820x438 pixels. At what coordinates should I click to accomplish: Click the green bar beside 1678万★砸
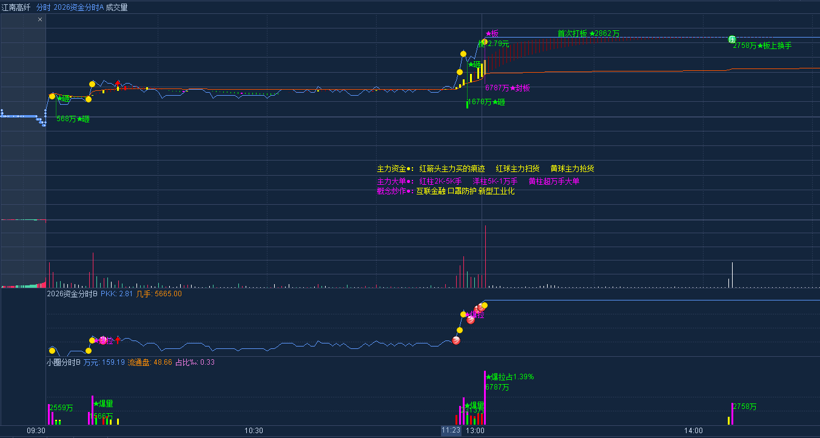(x=467, y=104)
